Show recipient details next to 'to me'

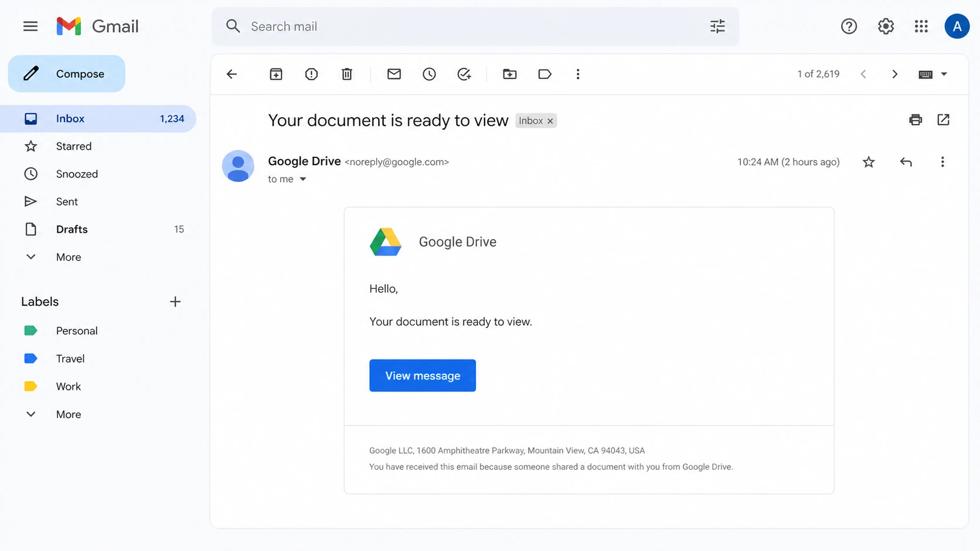tap(303, 179)
